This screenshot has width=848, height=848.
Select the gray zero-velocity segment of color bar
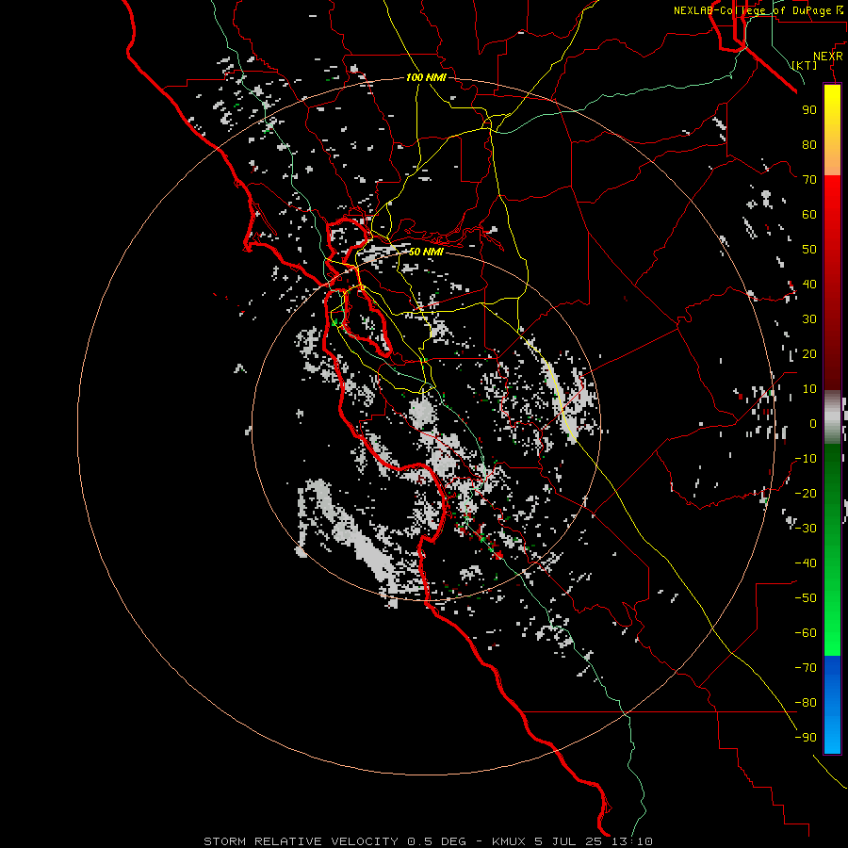[x=832, y=417]
